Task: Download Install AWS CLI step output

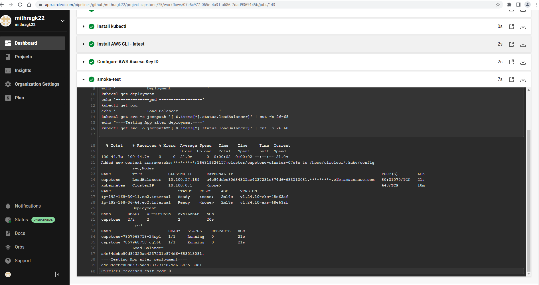Action: coord(523,44)
